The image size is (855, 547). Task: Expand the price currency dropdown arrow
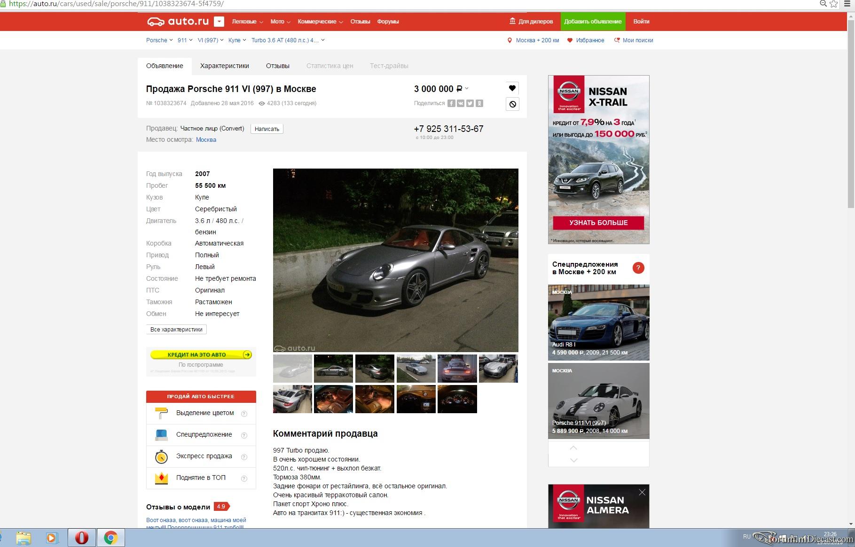click(467, 88)
